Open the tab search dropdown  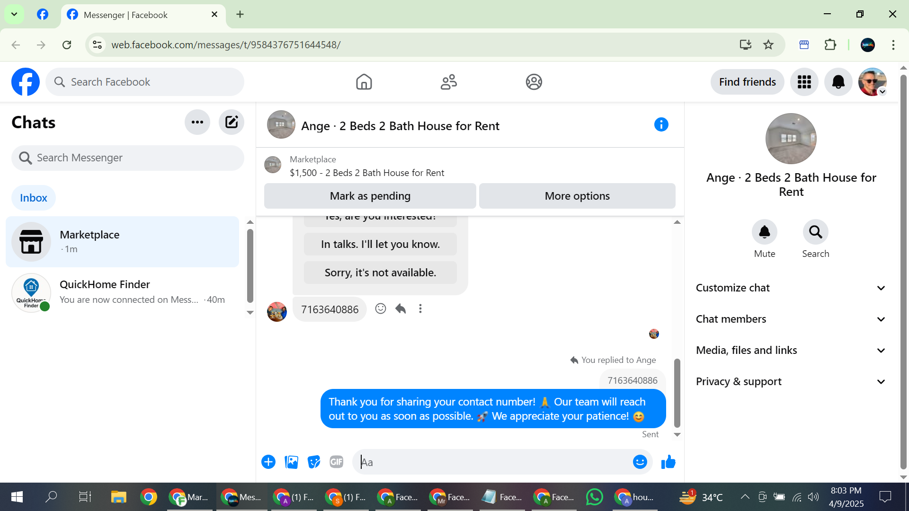(14, 14)
